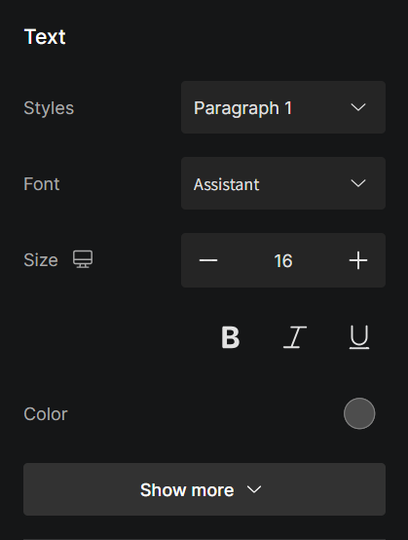408x540 pixels.
Task: Click the Size label
Action: pyautogui.click(x=41, y=260)
